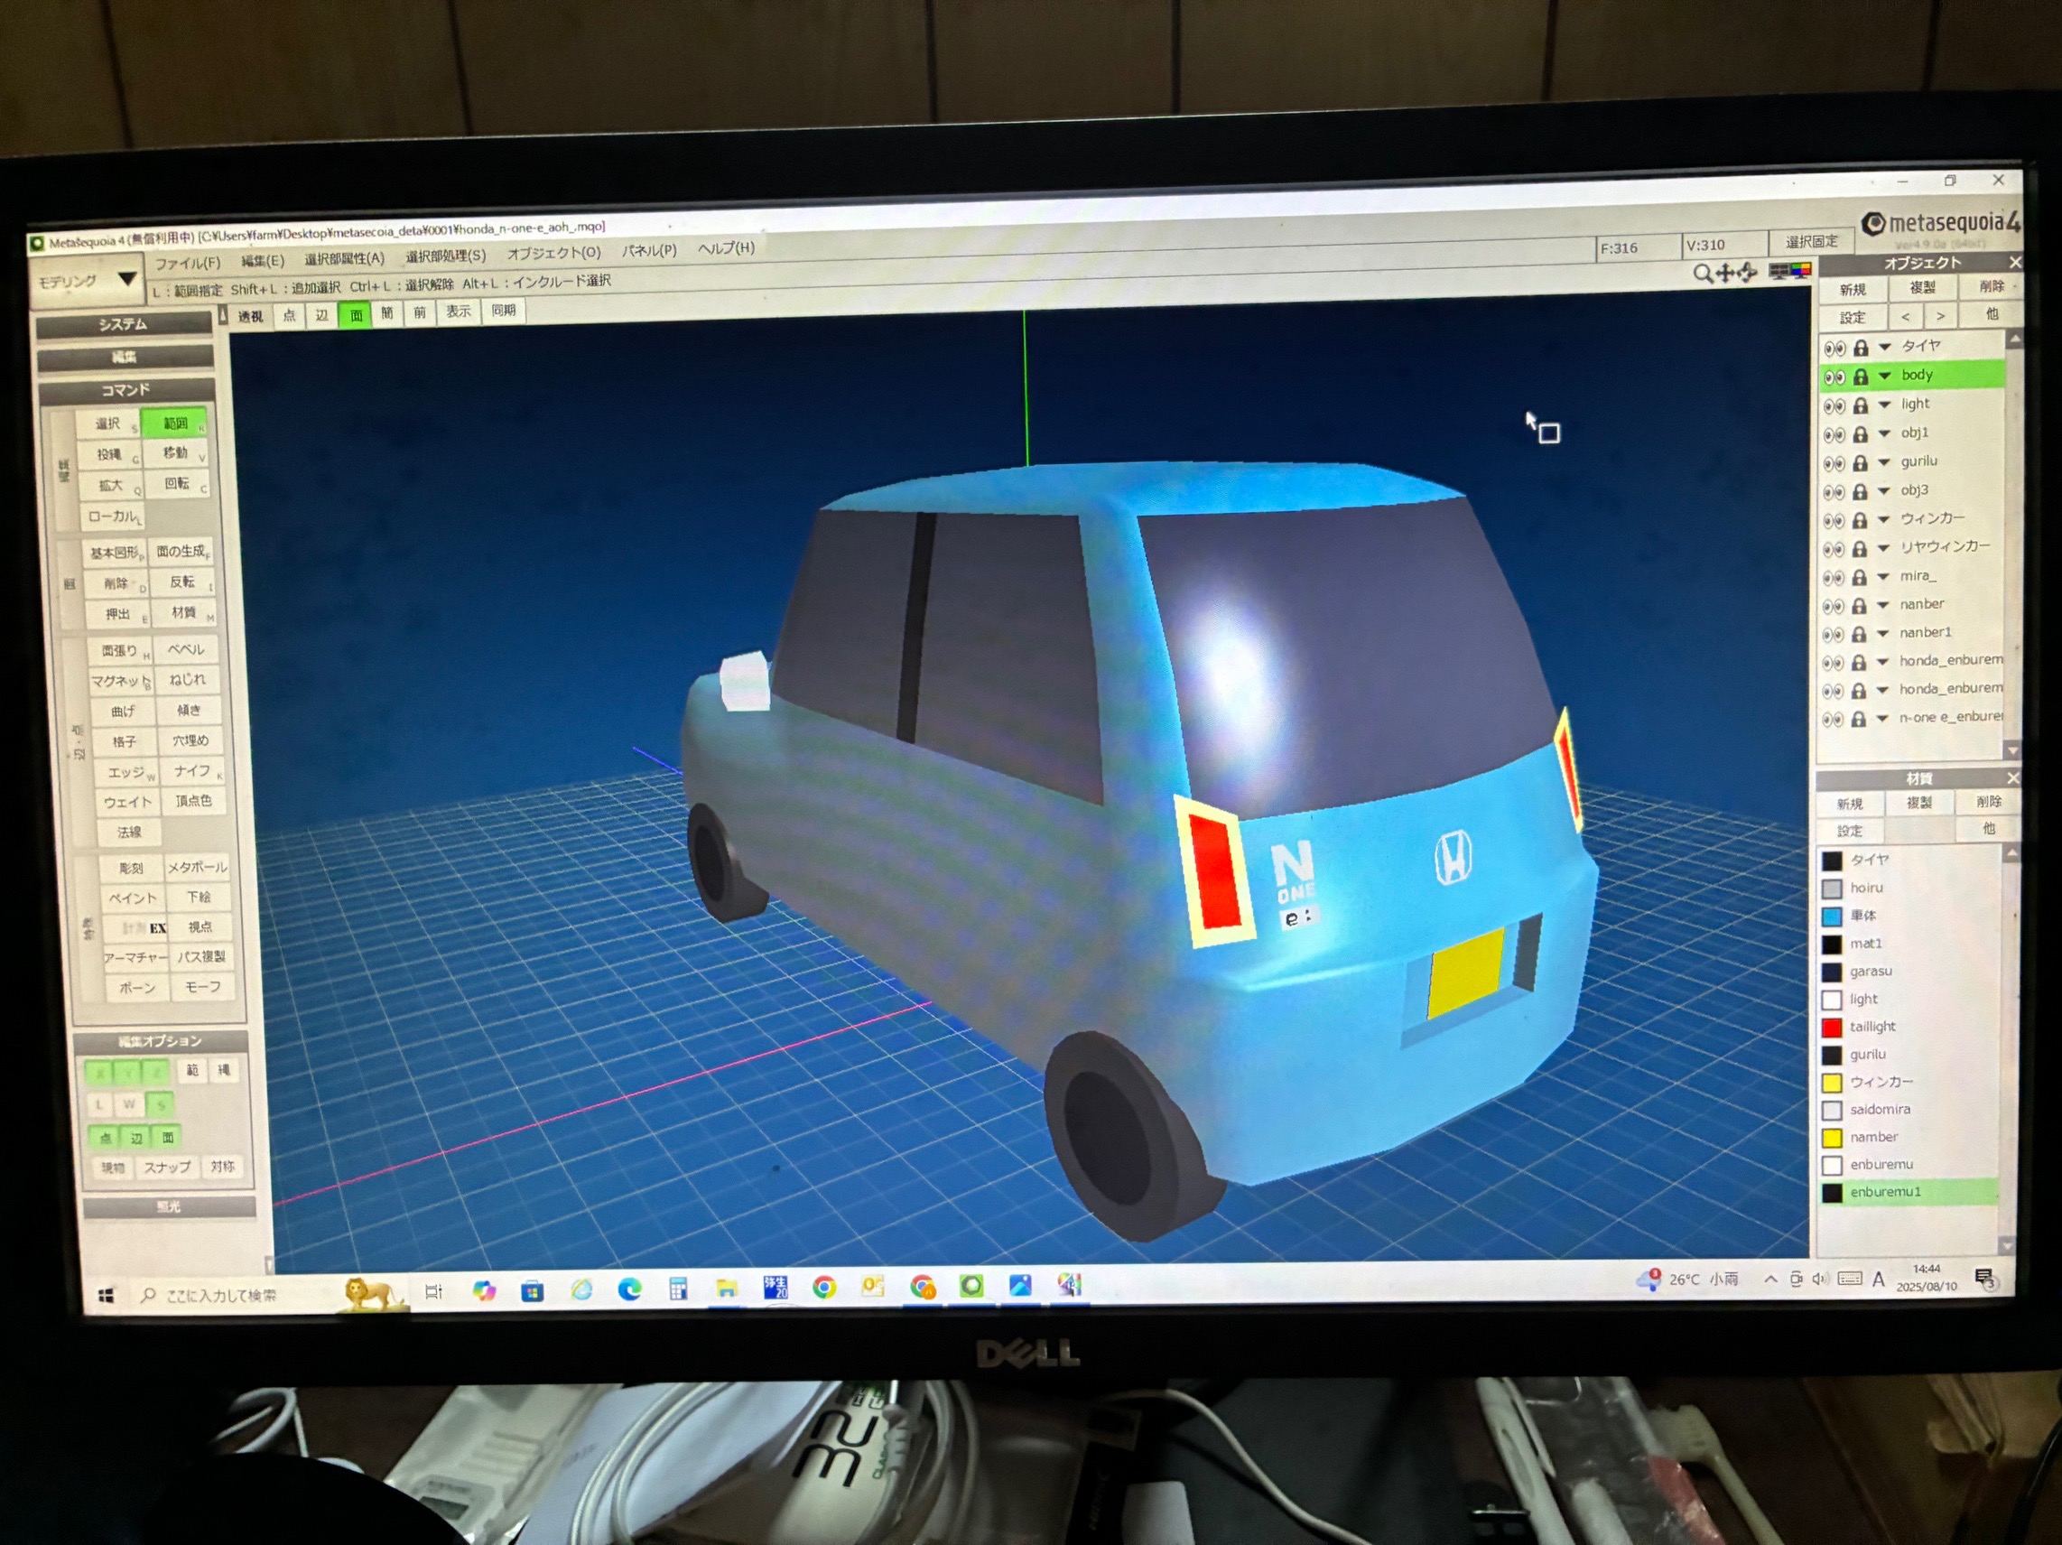Click the light object's disclosure triangle
The width and height of the screenshot is (2062, 1545).
1884,405
